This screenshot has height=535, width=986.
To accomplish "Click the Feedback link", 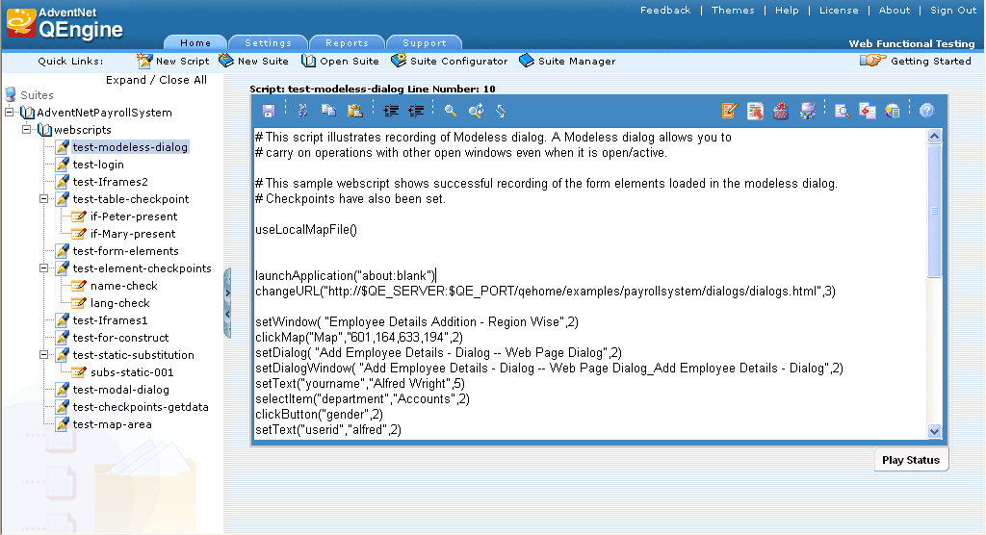I will 665,10.
